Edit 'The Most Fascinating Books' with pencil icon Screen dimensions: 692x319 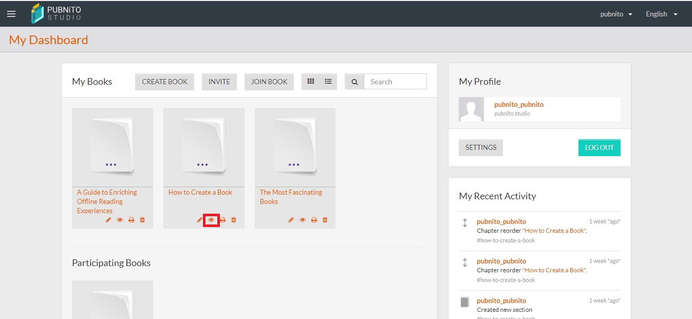pos(291,220)
